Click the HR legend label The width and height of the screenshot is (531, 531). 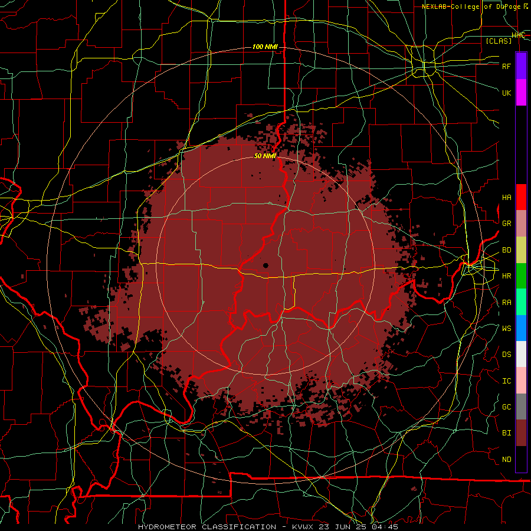507,276
